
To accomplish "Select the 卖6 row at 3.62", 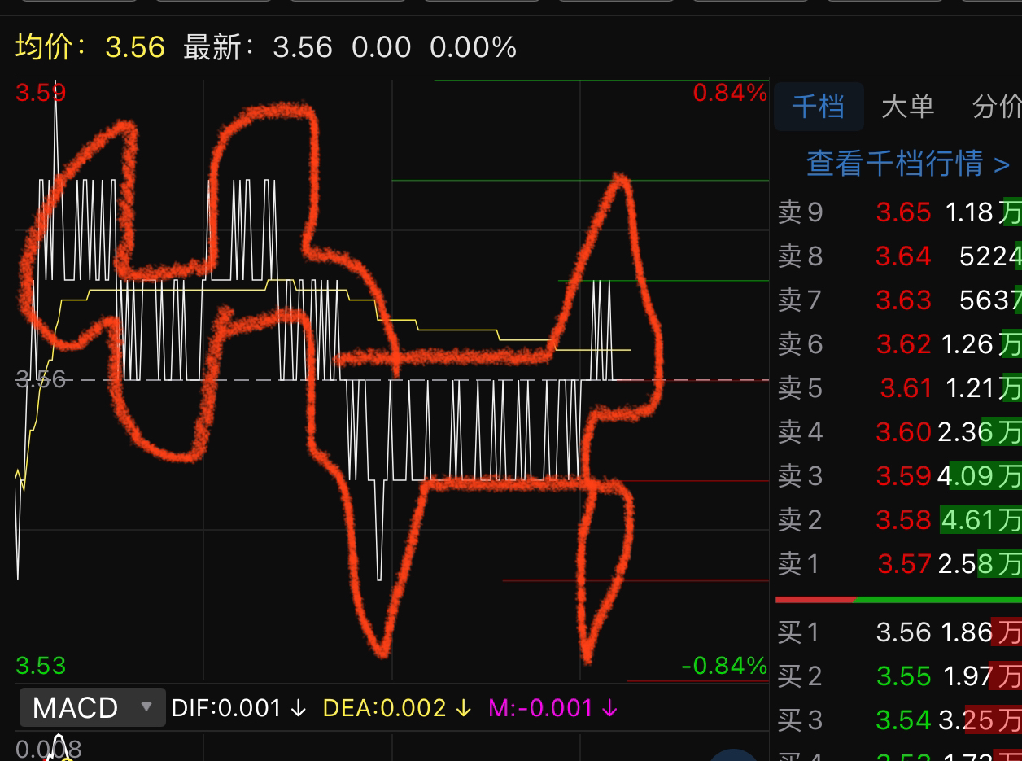I will pyautogui.click(x=899, y=344).
